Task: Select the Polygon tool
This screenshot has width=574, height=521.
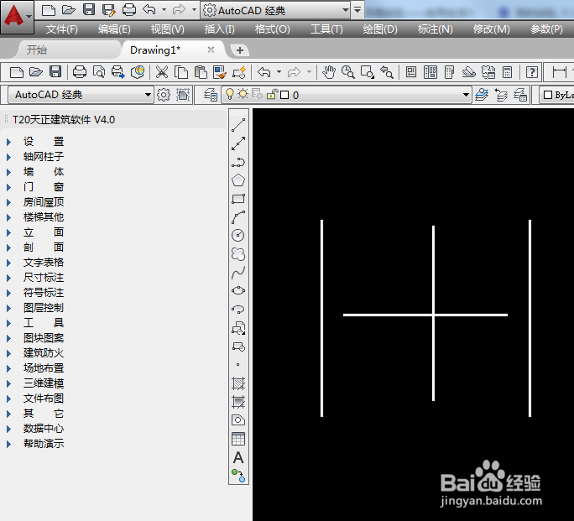Action: [238, 180]
